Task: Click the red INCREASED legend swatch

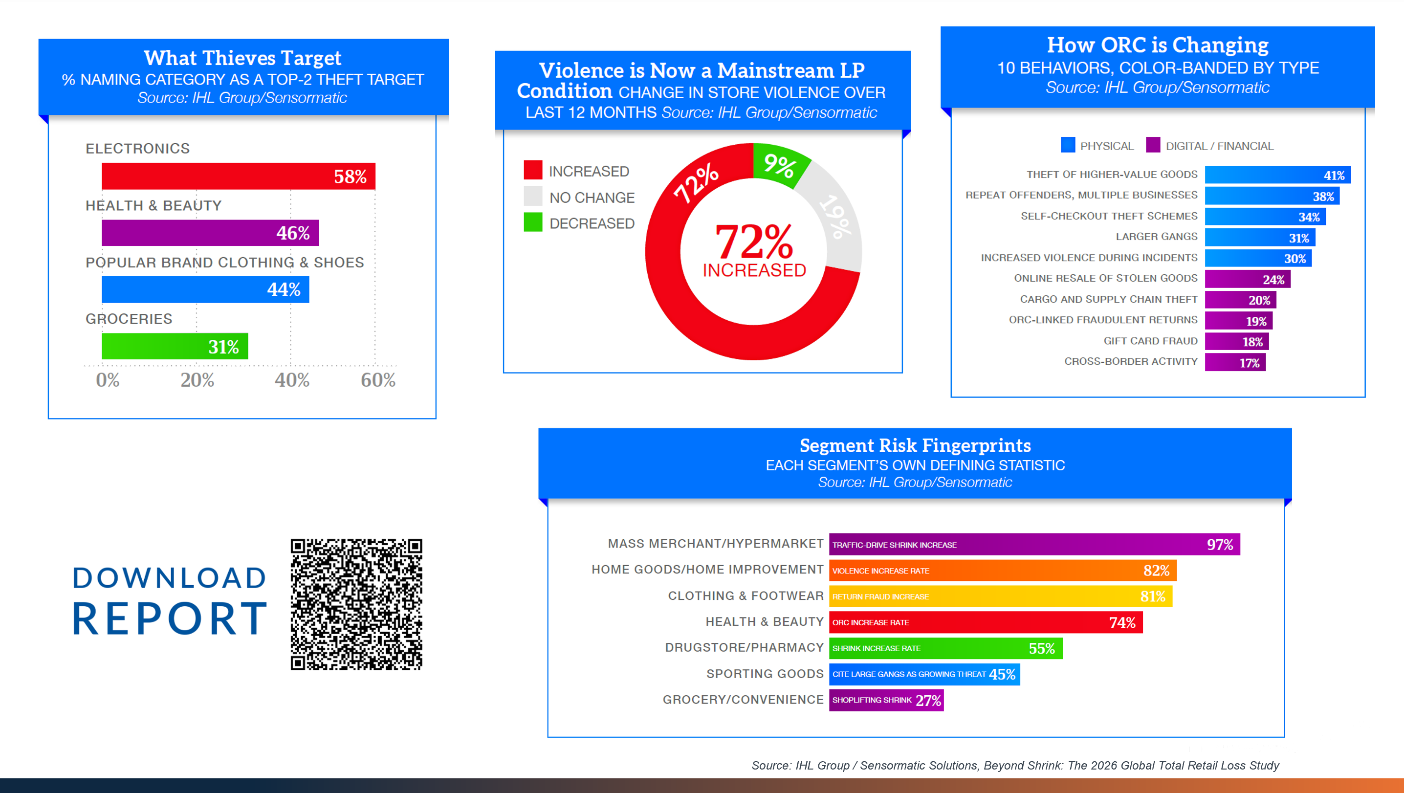Action: coord(532,170)
